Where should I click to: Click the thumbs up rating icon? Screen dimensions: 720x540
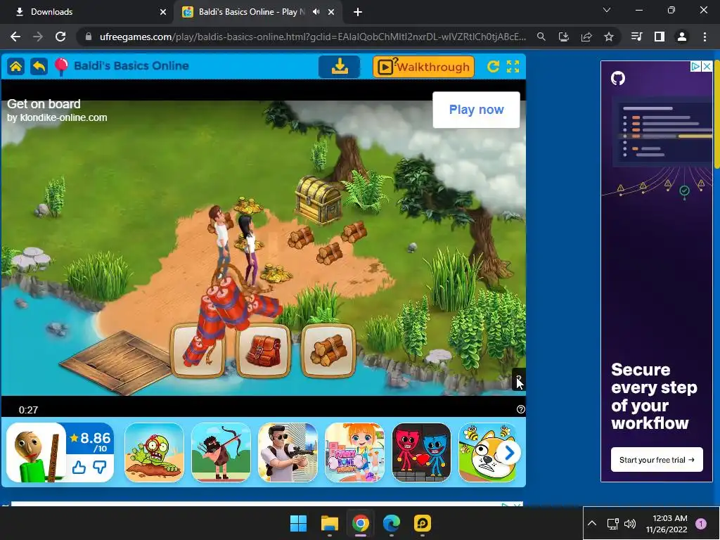[79, 468]
